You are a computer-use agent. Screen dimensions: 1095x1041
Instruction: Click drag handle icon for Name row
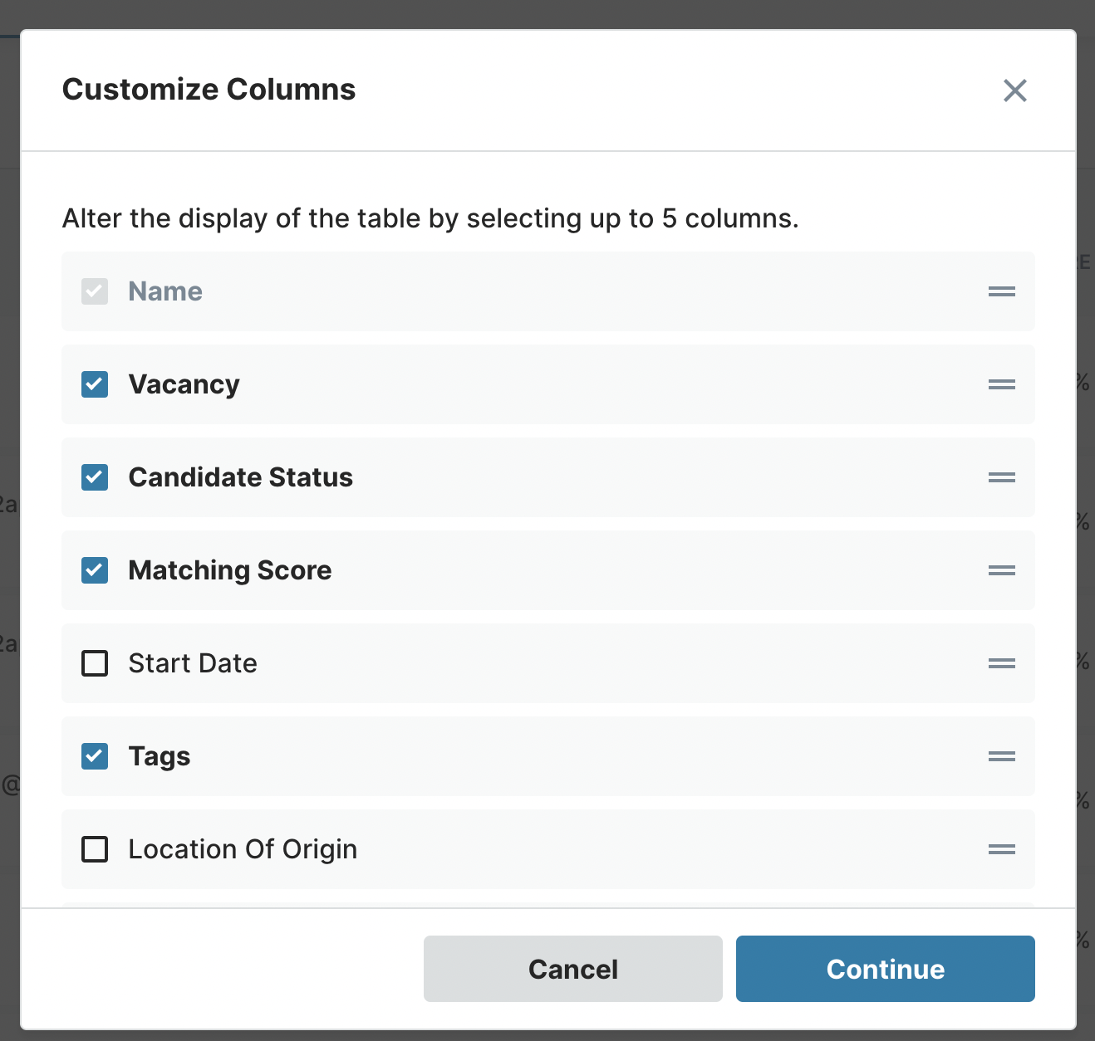tap(1001, 291)
